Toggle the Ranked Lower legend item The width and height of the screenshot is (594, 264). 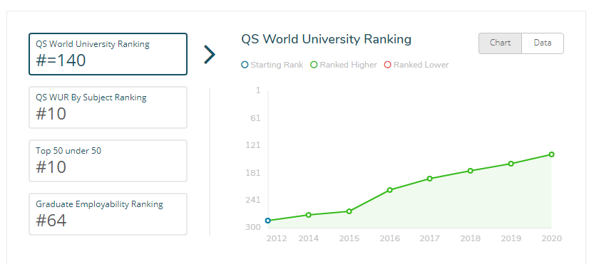pos(416,65)
